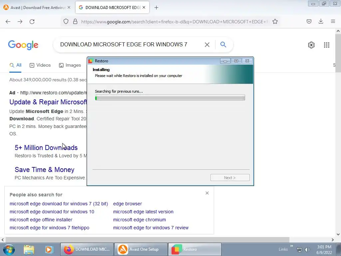Image resolution: width=341 pixels, height=256 pixels.
Task: Reload the page with the refresh icon
Action: (32, 21)
